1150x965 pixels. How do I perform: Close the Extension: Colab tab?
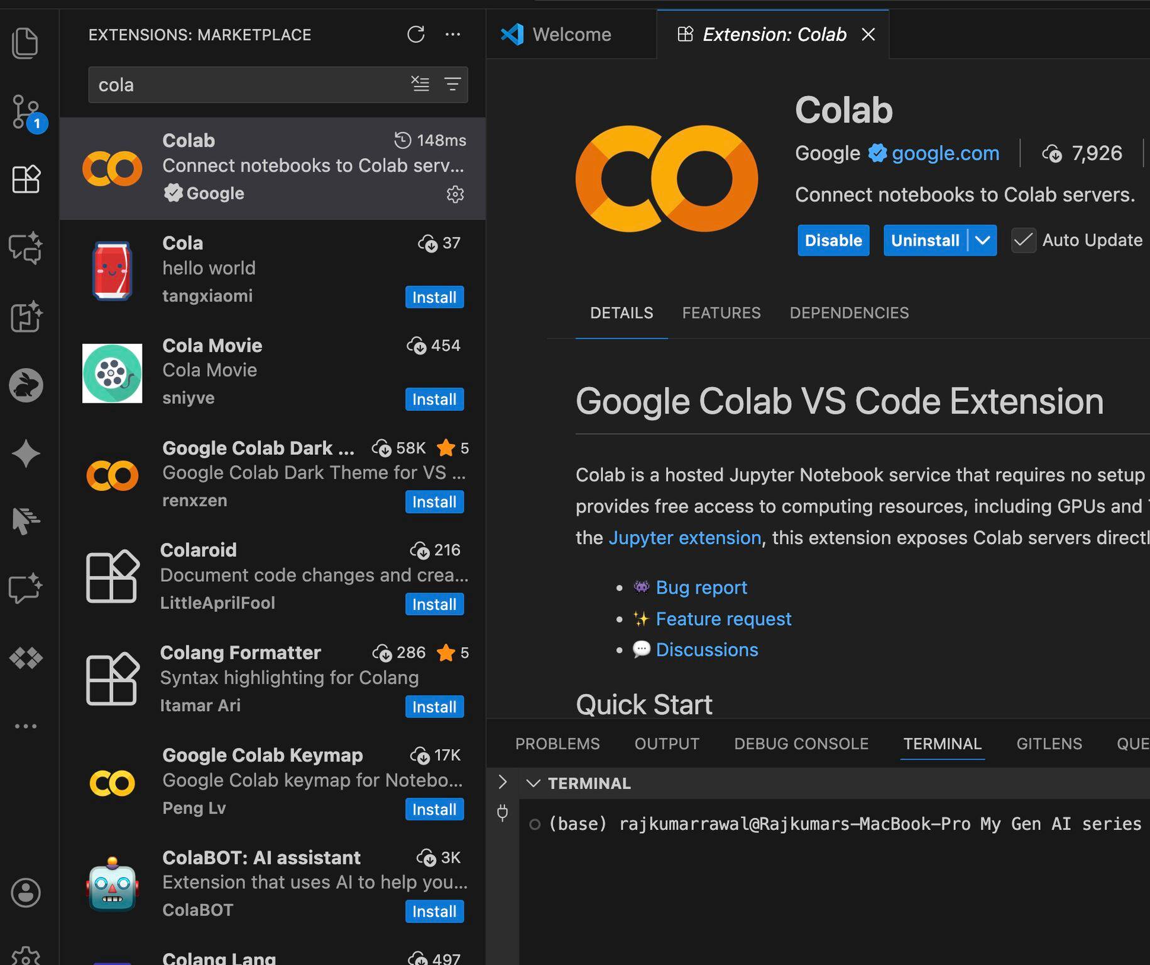tap(868, 35)
